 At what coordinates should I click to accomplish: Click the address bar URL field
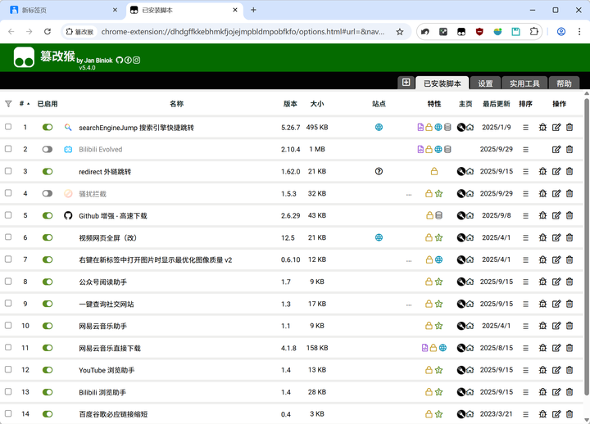243,32
